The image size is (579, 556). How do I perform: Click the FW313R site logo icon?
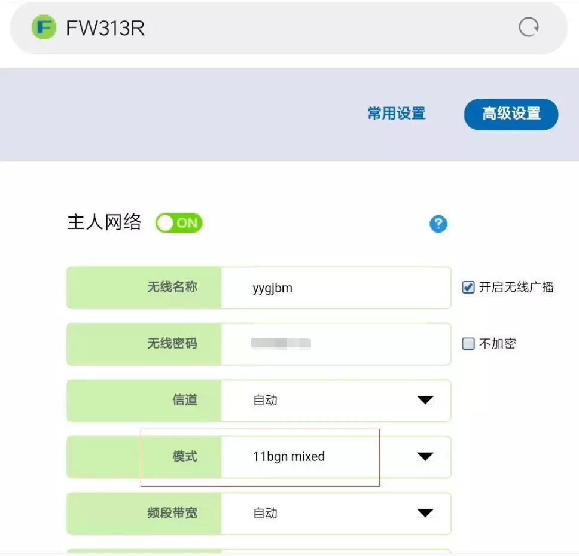click(43, 27)
